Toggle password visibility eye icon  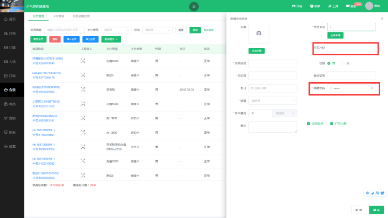(x=371, y=88)
